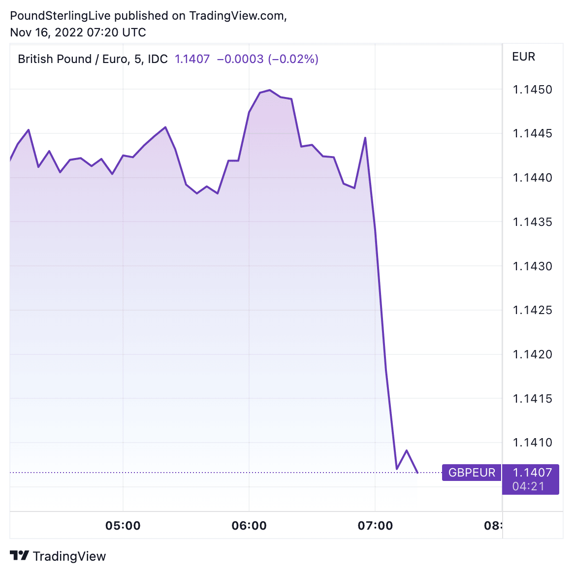This screenshot has width=573, height=573.
Task: Click the Nov 16, 2022 07:20 UTC timestamp
Action: [x=78, y=32]
